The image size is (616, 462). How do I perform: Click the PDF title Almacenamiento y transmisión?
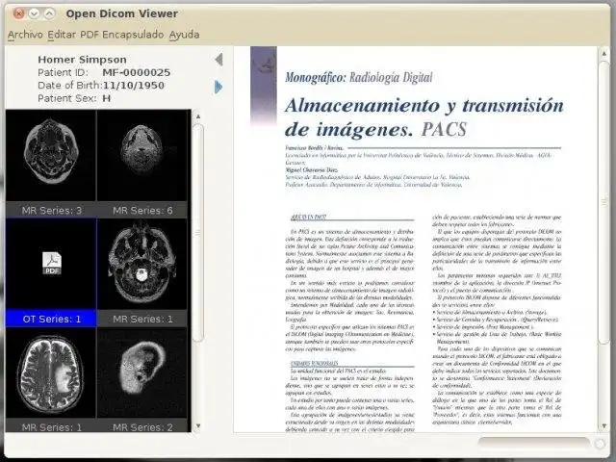tap(424, 105)
